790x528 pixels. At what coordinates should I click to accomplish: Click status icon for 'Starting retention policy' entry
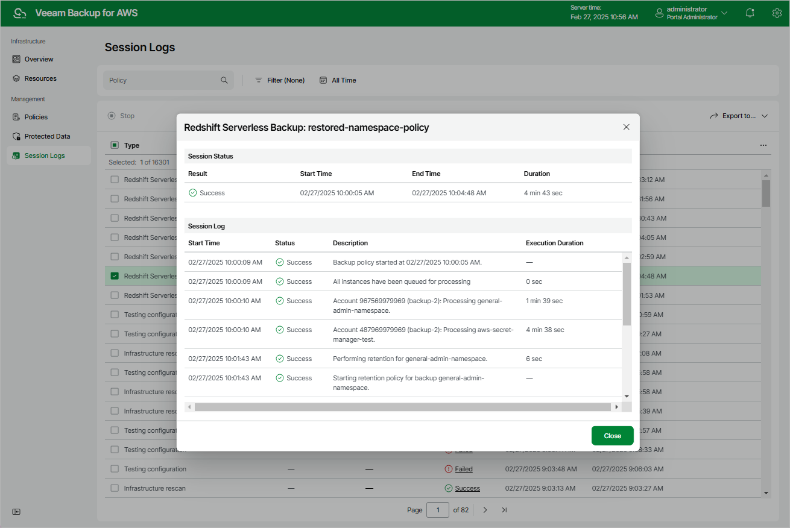pos(280,378)
